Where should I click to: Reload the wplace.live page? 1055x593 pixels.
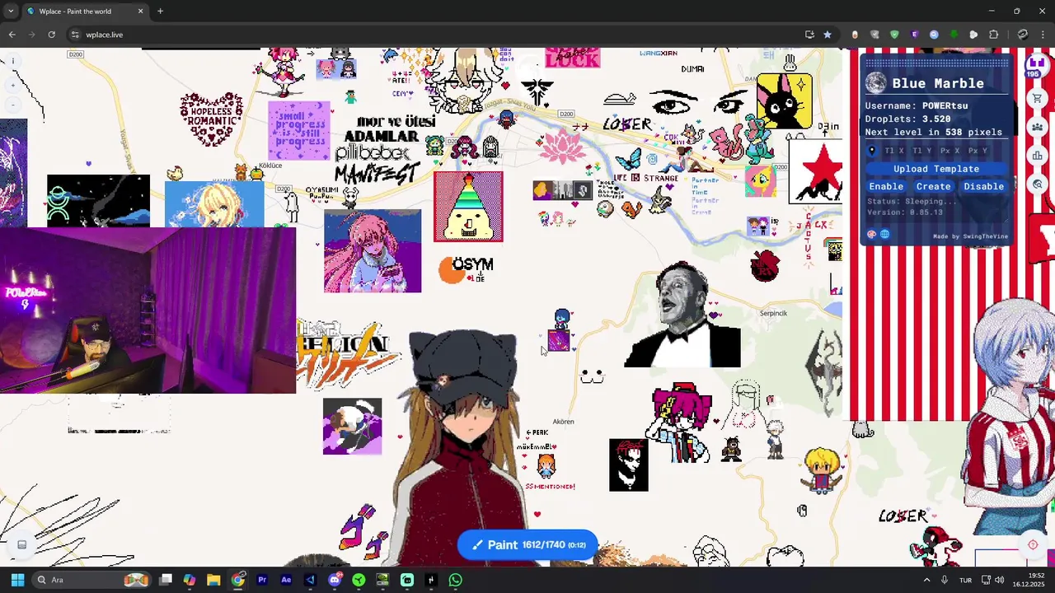[x=51, y=35]
